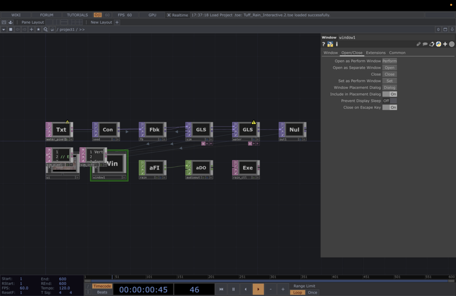
Task: Click the target circle icon in parameter panel
Action: point(451,44)
